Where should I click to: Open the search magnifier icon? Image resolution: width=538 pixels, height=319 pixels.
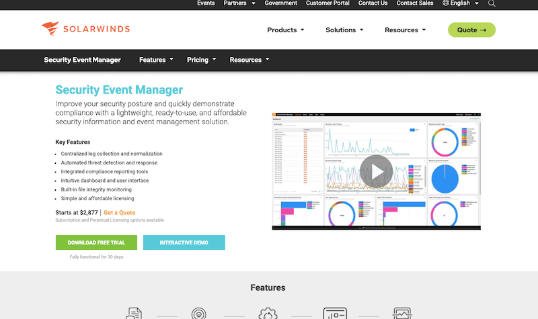pos(492,3)
